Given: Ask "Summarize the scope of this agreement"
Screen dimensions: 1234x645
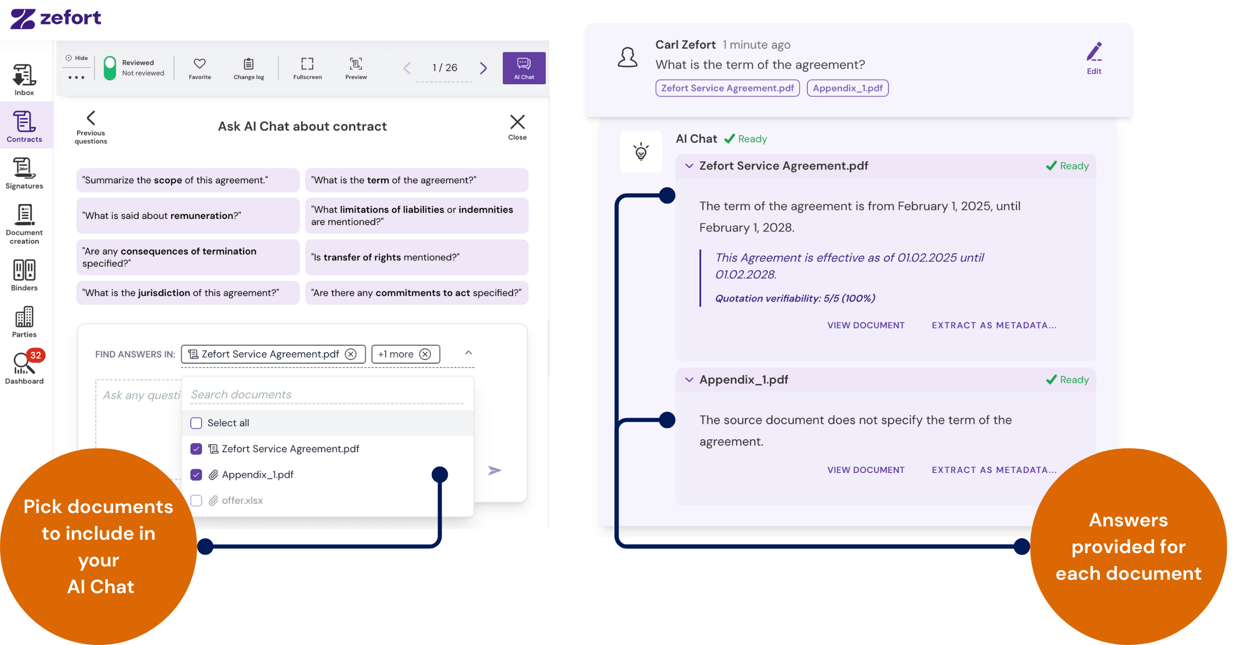Looking at the screenshot, I should tap(188, 180).
